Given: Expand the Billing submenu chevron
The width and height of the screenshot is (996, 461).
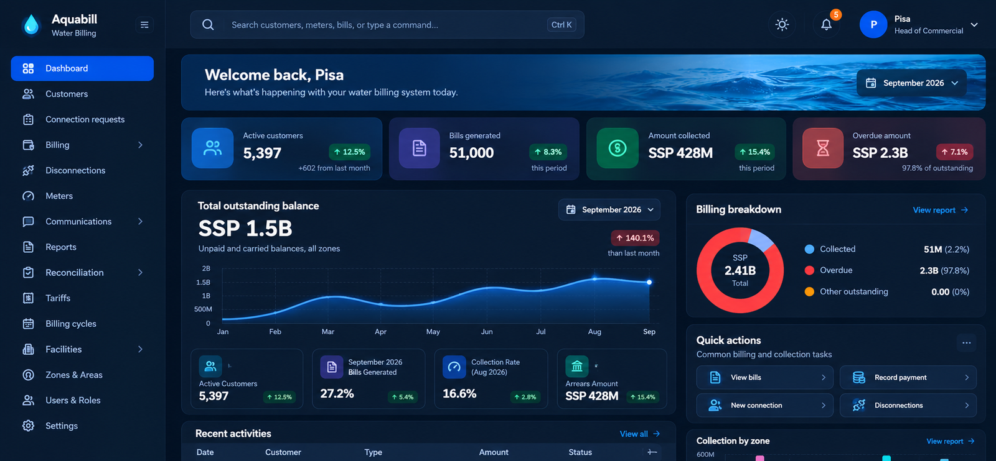Looking at the screenshot, I should click(140, 145).
